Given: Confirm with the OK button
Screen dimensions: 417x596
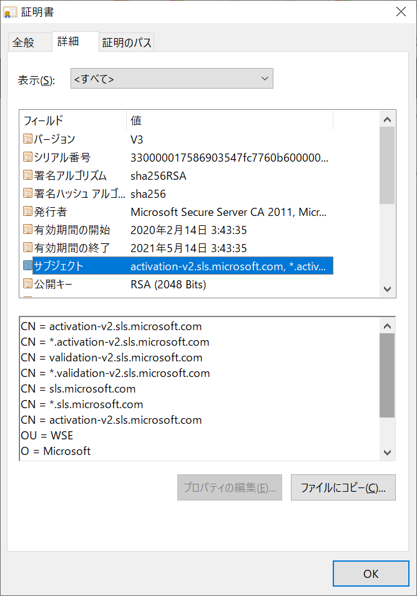Looking at the screenshot, I should pos(371,574).
